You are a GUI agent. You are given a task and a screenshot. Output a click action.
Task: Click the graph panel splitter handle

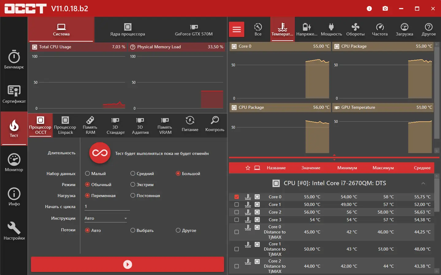tap(334, 157)
